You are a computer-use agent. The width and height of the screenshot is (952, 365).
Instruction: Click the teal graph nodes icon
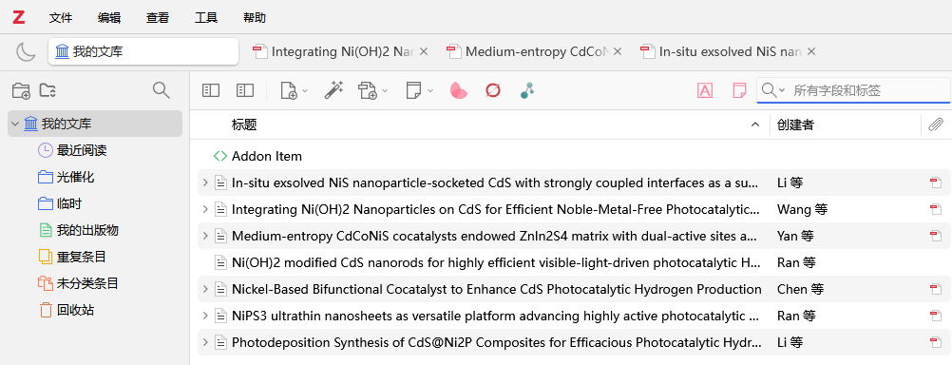[527, 90]
